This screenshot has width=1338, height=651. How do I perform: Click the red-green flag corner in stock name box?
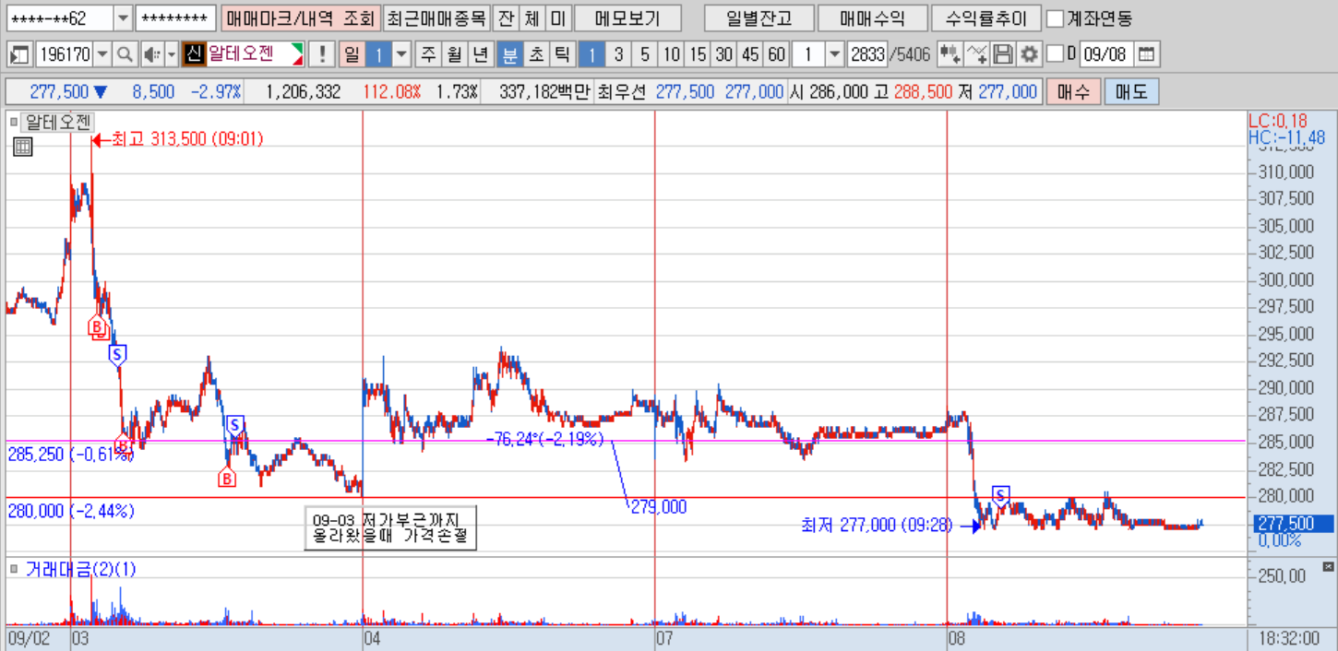point(295,54)
